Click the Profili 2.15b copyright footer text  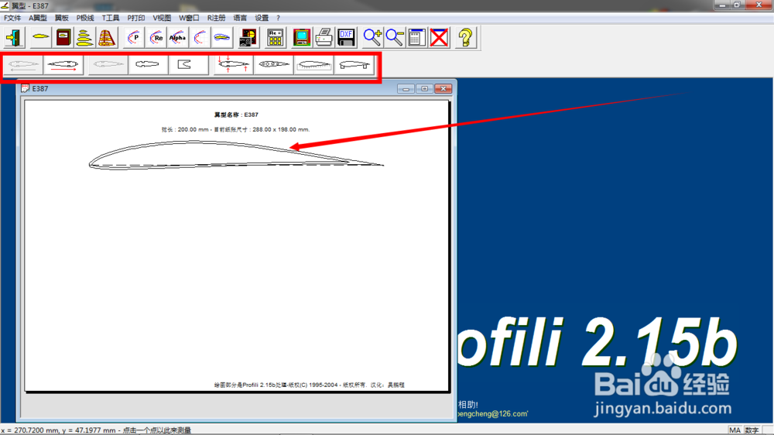309,385
